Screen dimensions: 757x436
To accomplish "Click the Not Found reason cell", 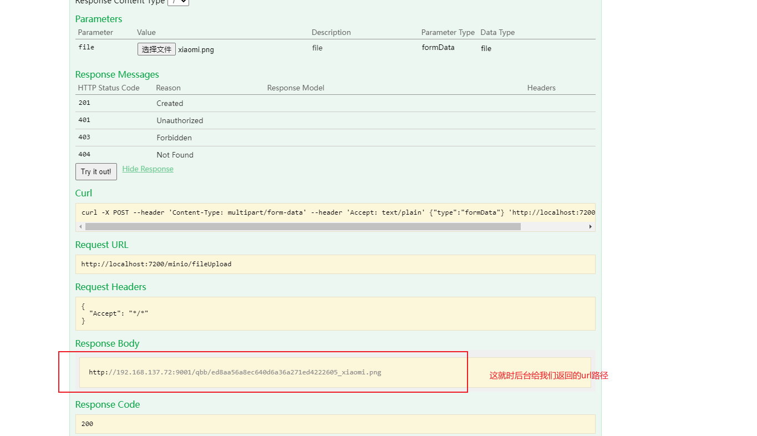I will click(175, 155).
